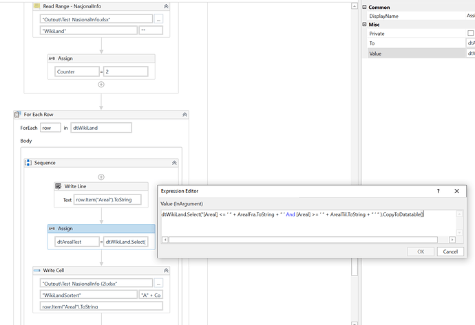
Task: Edit the Read Range workbook path field
Action: (x=96, y=19)
